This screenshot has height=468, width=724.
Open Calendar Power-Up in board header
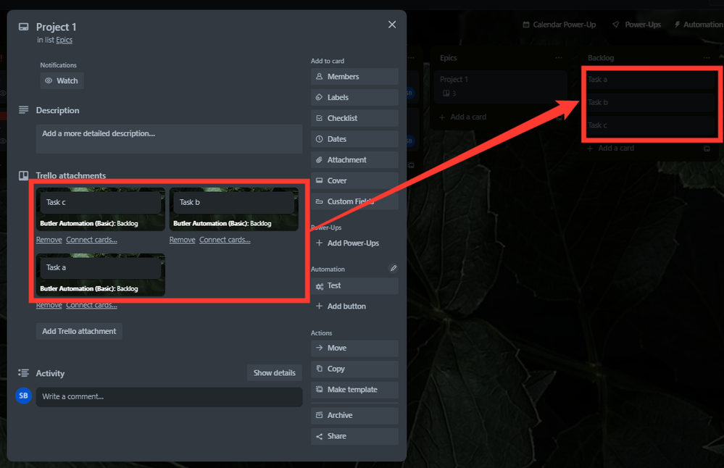pyautogui.click(x=559, y=25)
